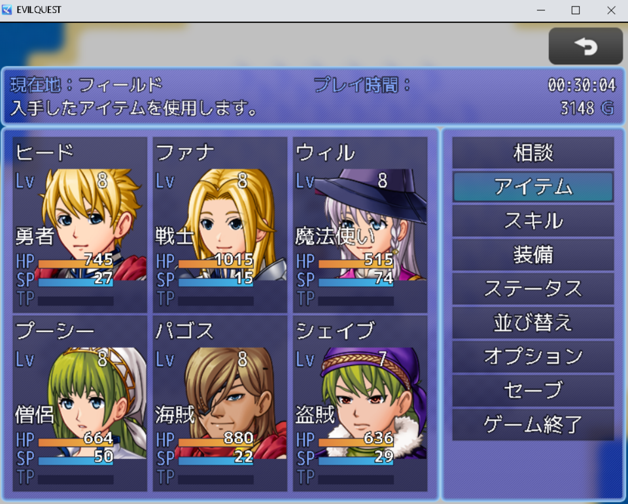The width and height of the screenshot is (628, 504).
Task: Open オプション settings
Action: coord(533,357)
